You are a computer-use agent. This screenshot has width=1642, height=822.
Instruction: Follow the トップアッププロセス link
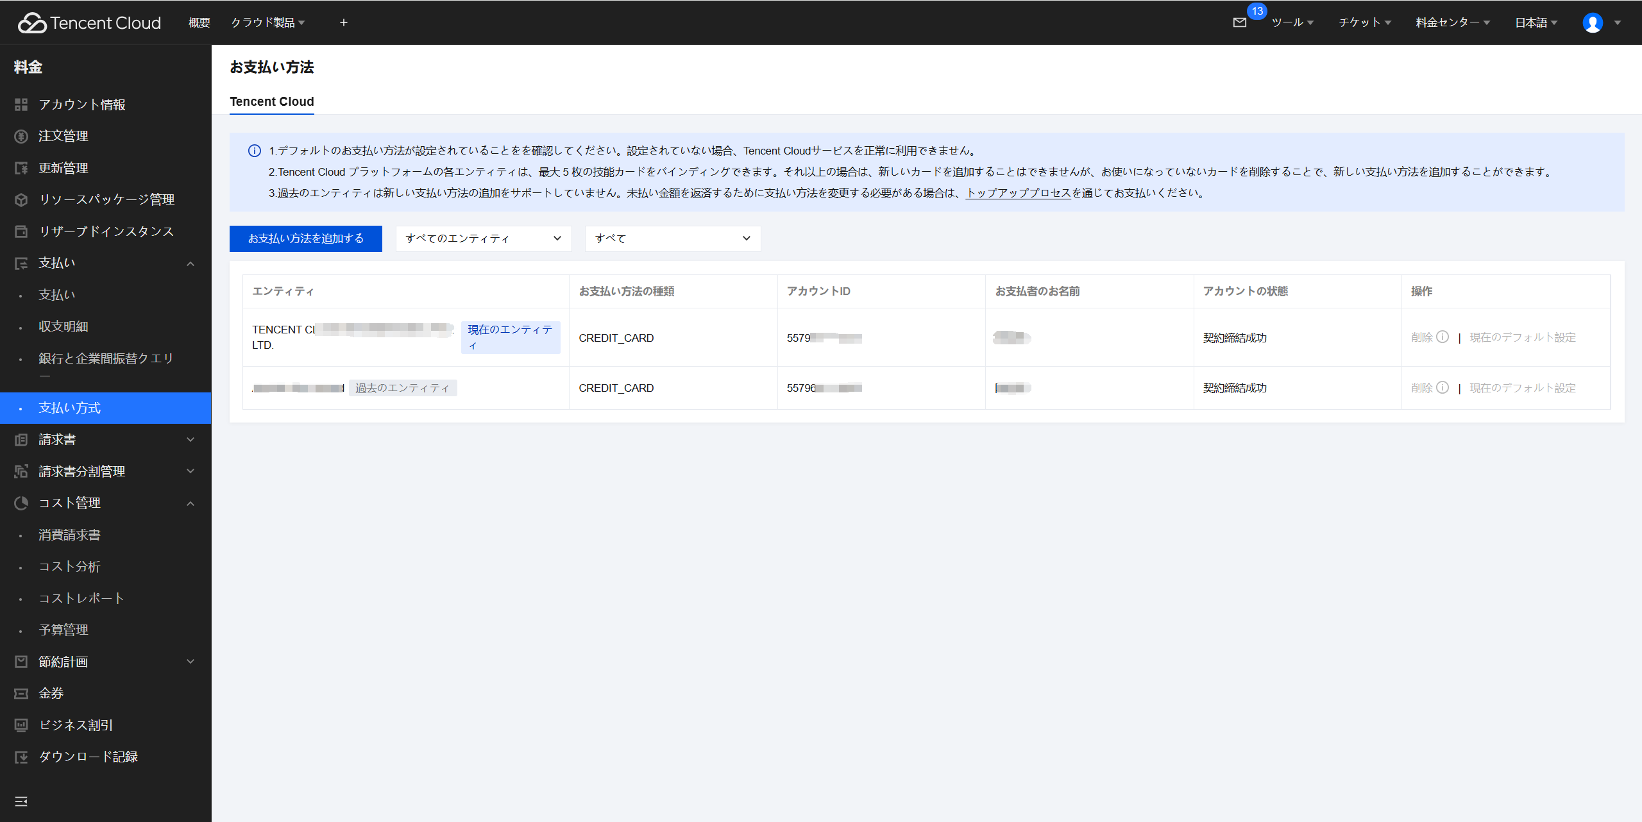[x=1019, y=193]
